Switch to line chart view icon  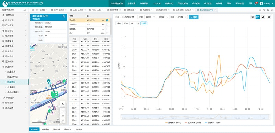coord(257,17)
